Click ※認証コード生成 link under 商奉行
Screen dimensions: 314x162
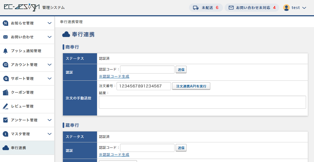point(114,76)
